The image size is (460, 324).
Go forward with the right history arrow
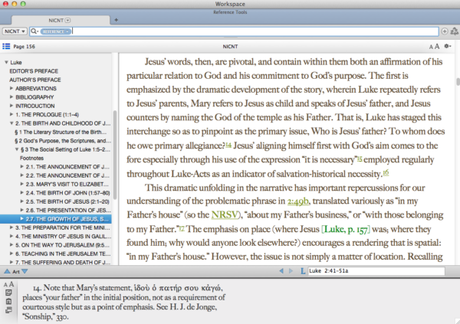click(291, 271)
